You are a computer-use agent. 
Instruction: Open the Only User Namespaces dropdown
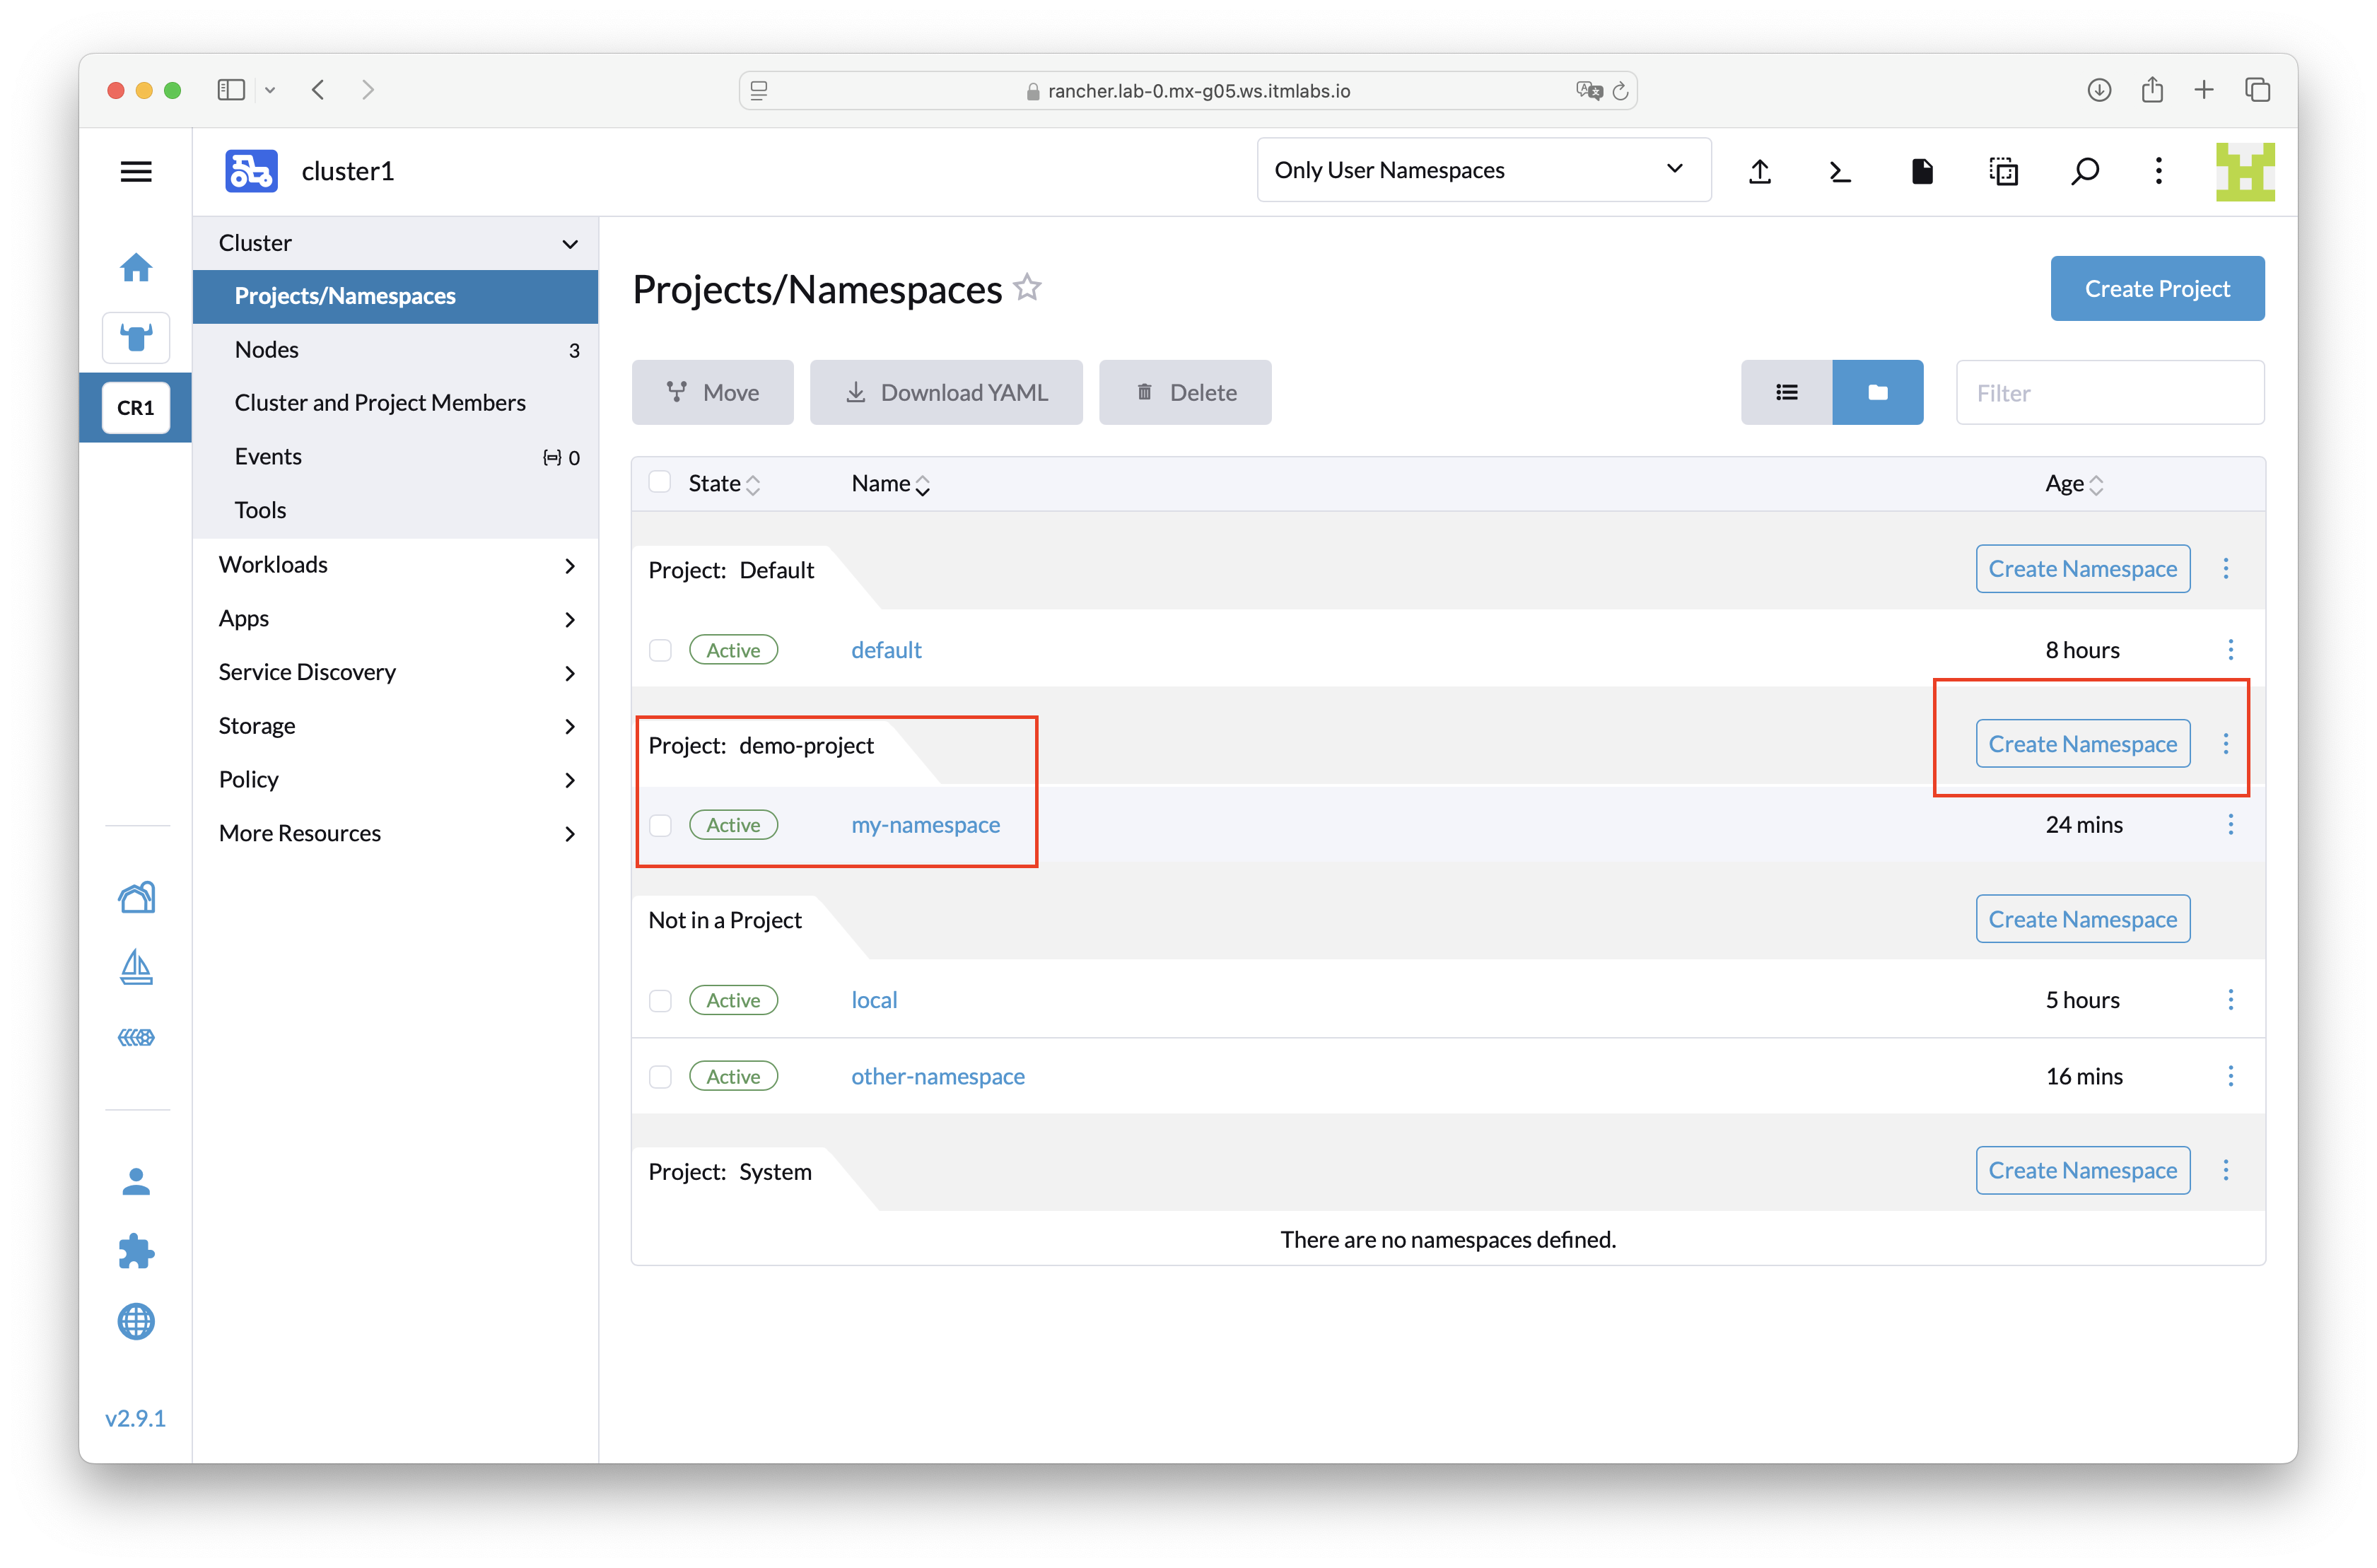pos(1483,170)
